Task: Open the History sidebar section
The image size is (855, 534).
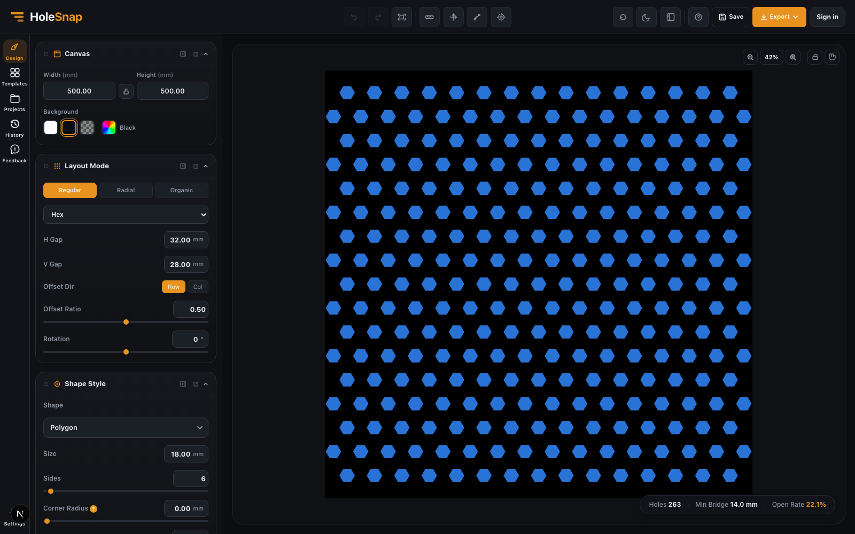Action: pos(14,128)
